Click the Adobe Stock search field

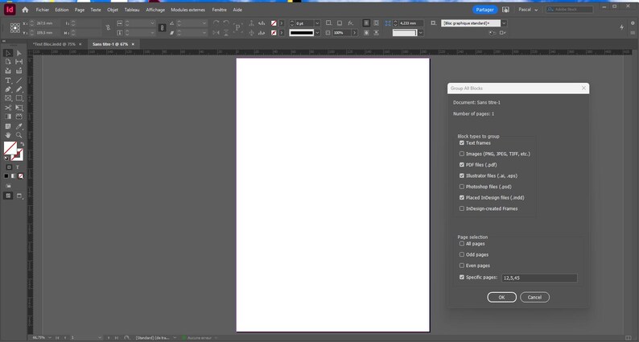point(569,10)
